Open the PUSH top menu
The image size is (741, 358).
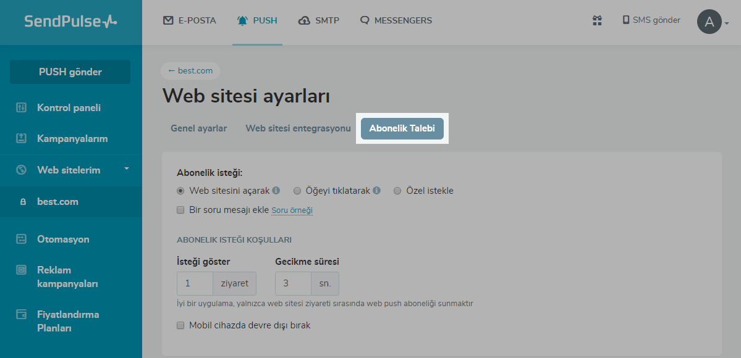pos(257,21)
